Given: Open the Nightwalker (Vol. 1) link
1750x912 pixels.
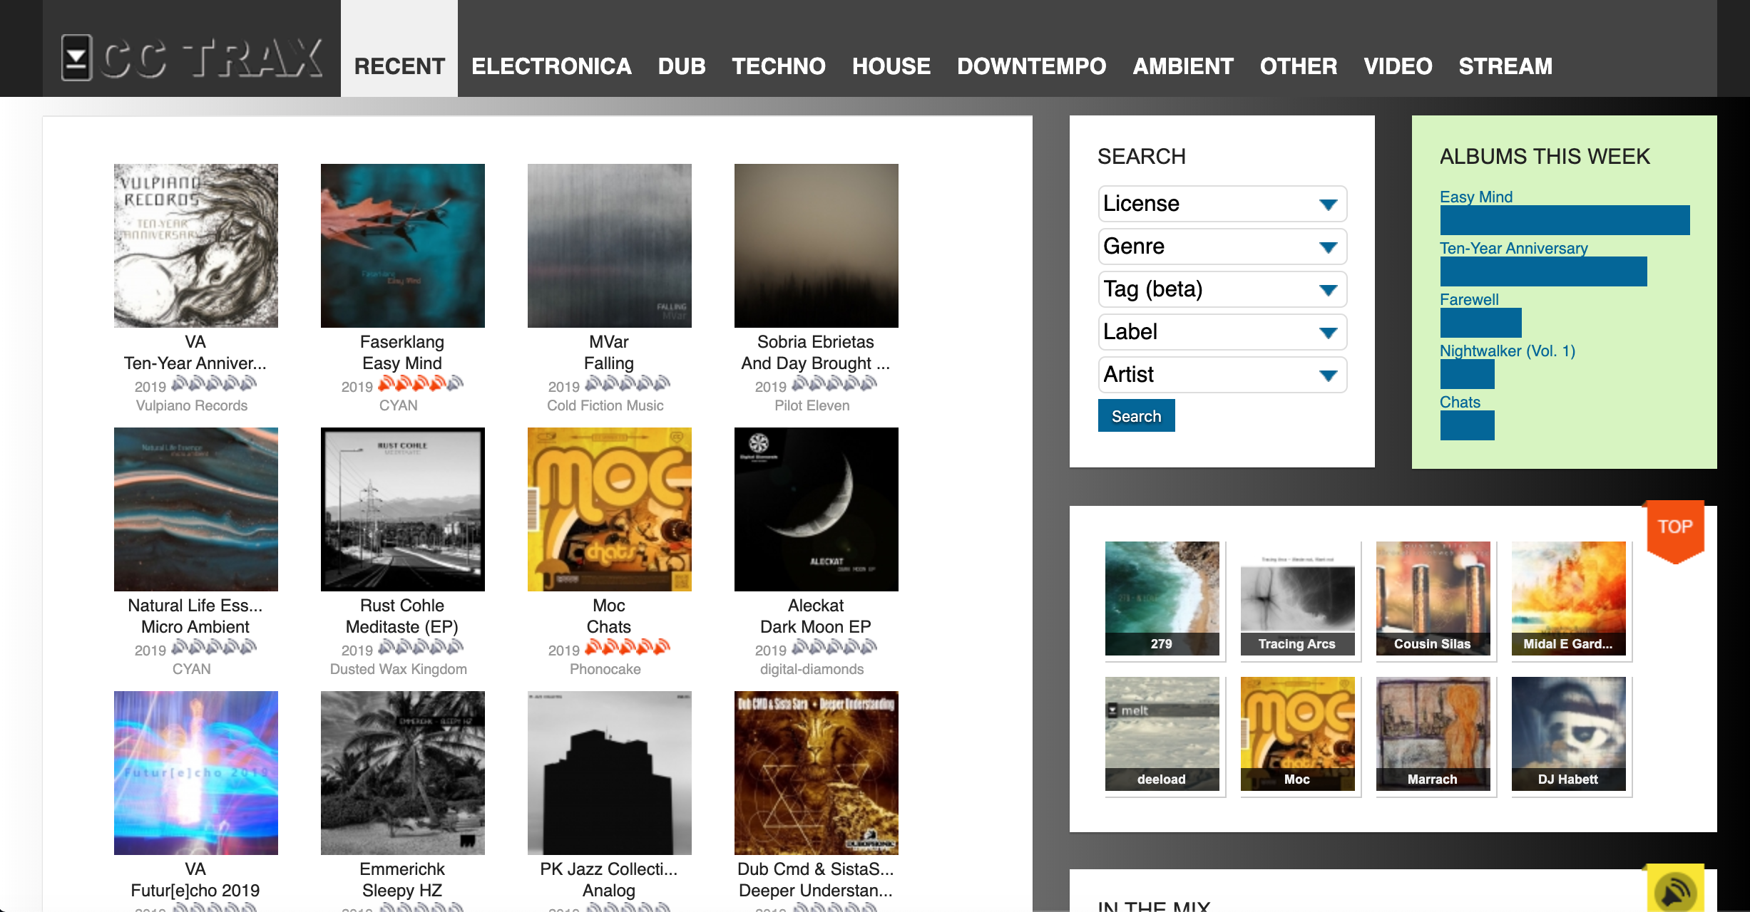Looking at the screenshot, I should pyautogui.click(x=1507, y=351).
